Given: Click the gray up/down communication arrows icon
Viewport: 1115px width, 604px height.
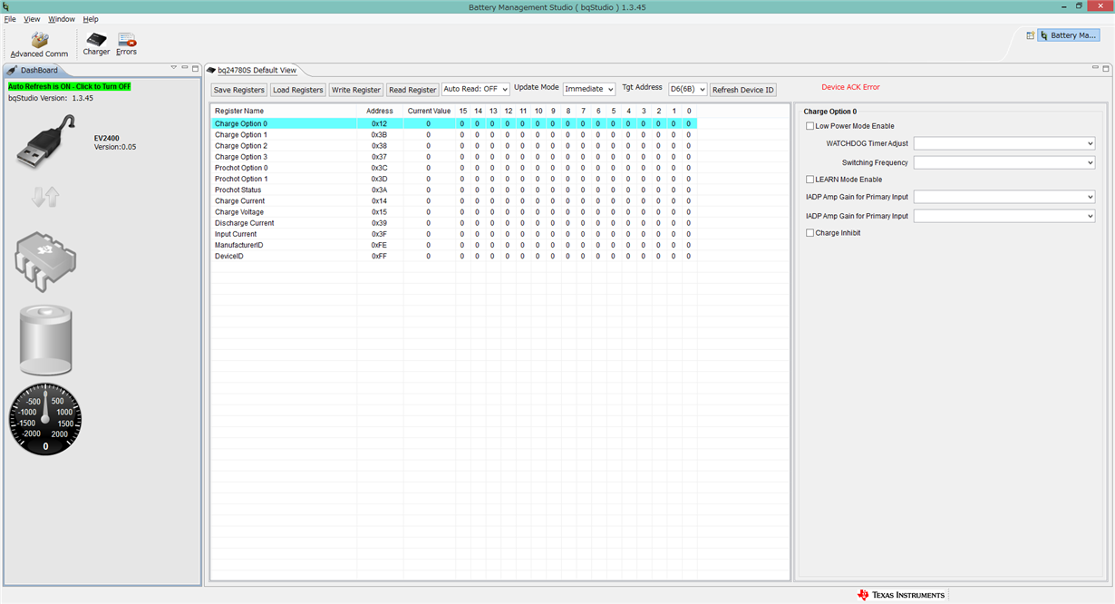Looking at the screenshot, I should click(45, 197).
